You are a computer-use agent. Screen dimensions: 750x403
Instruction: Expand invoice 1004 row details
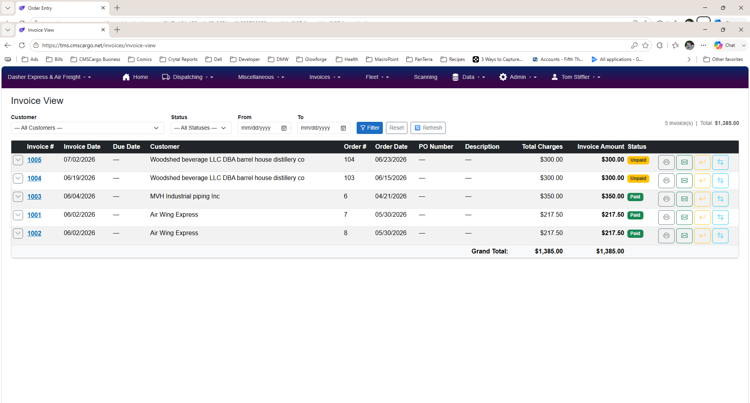18,178
